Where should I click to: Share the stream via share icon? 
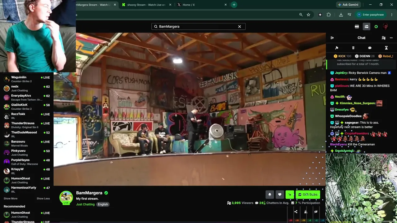click(x=296, y=212)
